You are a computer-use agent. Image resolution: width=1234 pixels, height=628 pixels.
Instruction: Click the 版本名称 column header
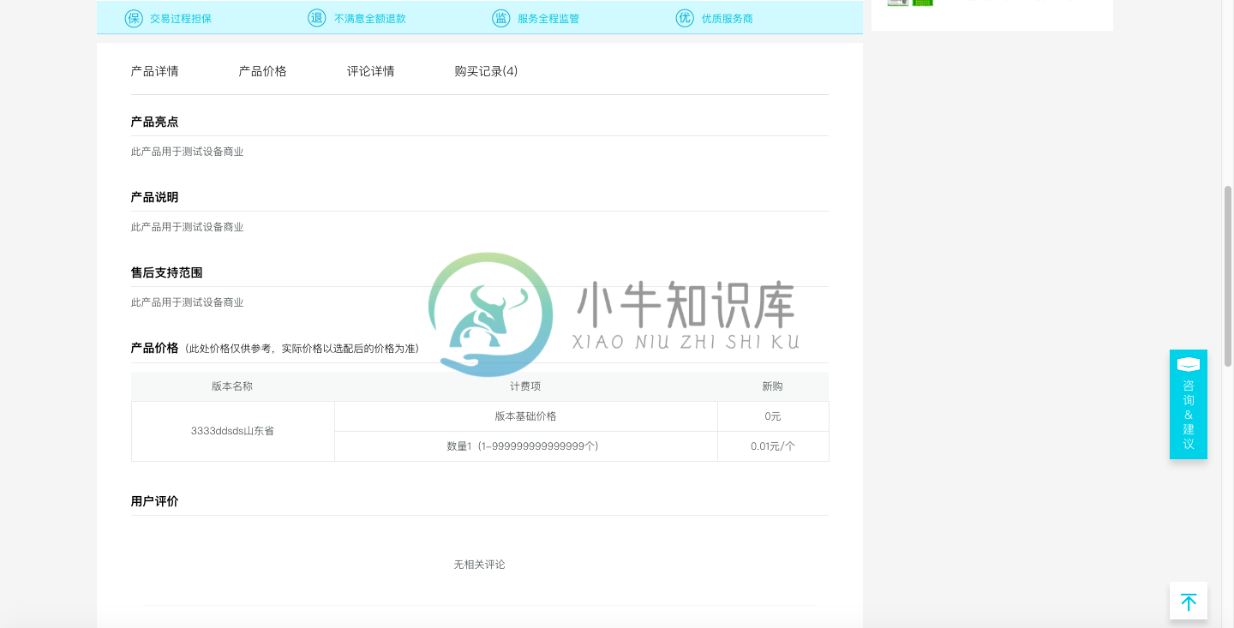(x=232, y=386)
